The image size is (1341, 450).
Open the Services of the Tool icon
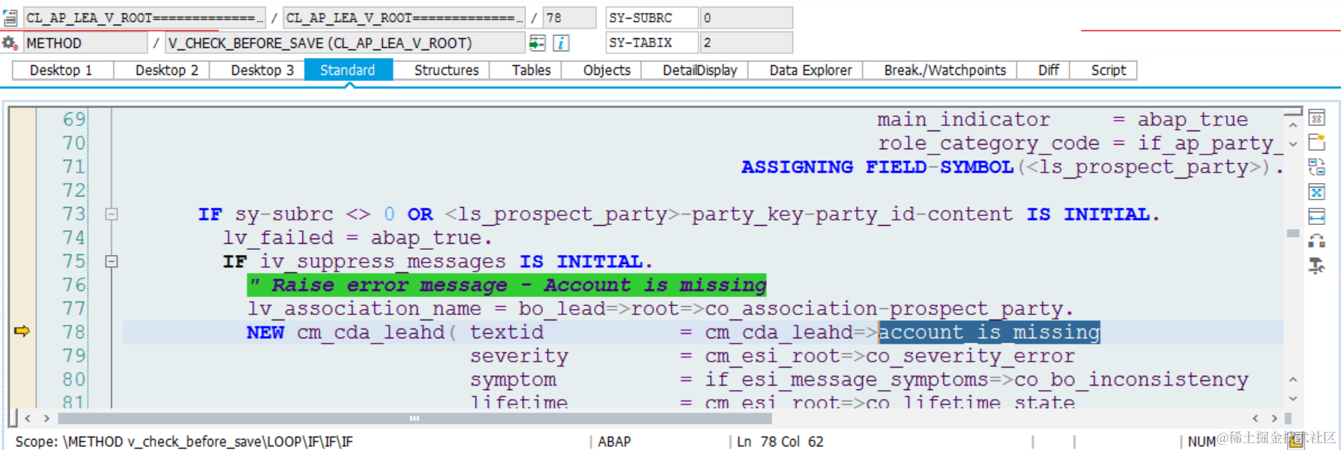tap(1317, 241)
